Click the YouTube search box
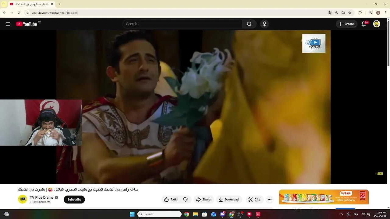Screen dimensions: 390x219 pos(182,24)
